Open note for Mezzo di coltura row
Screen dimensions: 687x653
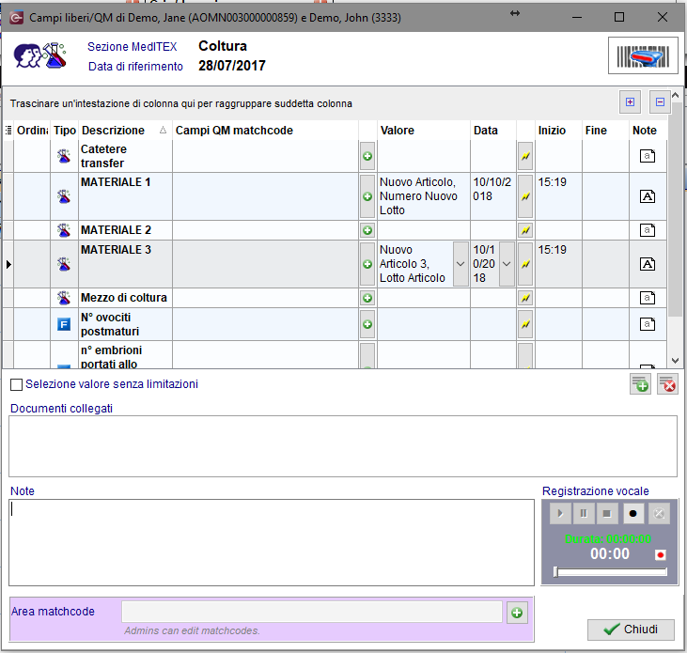coord(648,298)
